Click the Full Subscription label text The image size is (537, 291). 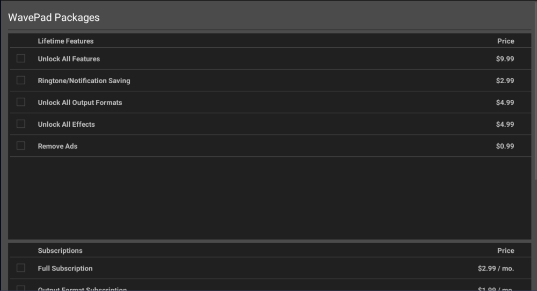[x=65, y=268]
